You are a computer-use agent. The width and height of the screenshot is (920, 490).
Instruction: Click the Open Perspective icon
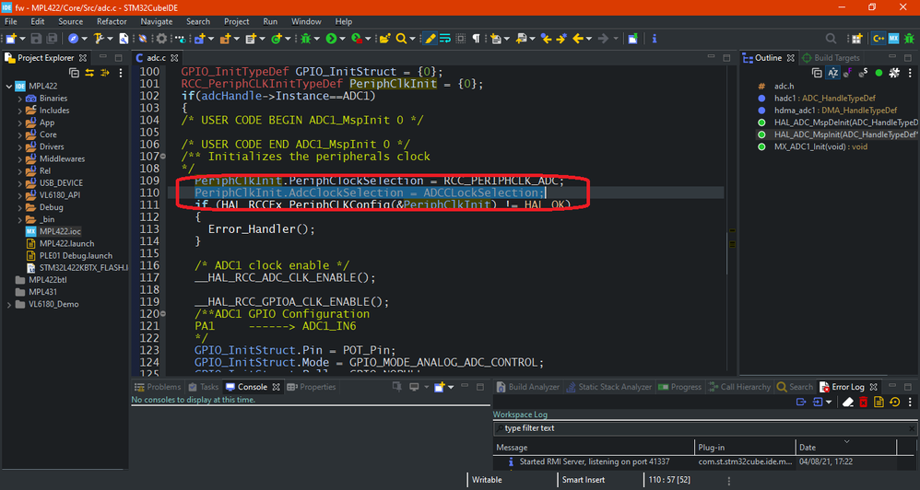click(856, 39)
